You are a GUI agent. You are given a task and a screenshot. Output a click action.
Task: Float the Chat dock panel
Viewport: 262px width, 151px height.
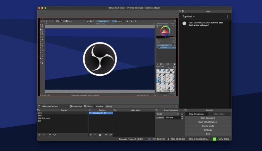183,11
